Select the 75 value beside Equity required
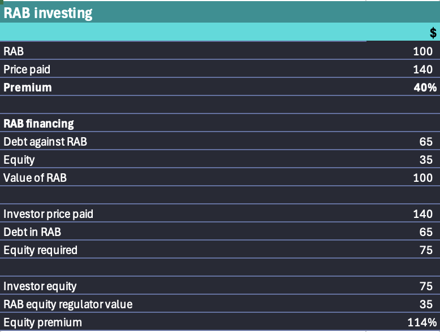 point(426,250)
